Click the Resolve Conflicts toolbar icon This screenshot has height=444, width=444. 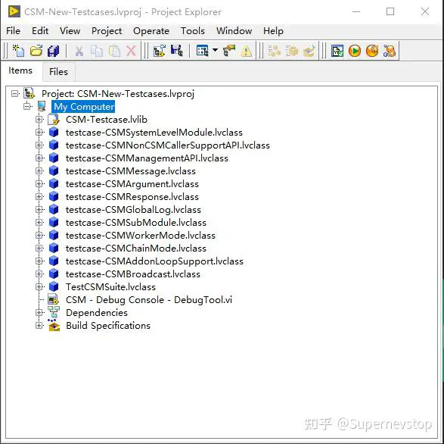point(229,51)
